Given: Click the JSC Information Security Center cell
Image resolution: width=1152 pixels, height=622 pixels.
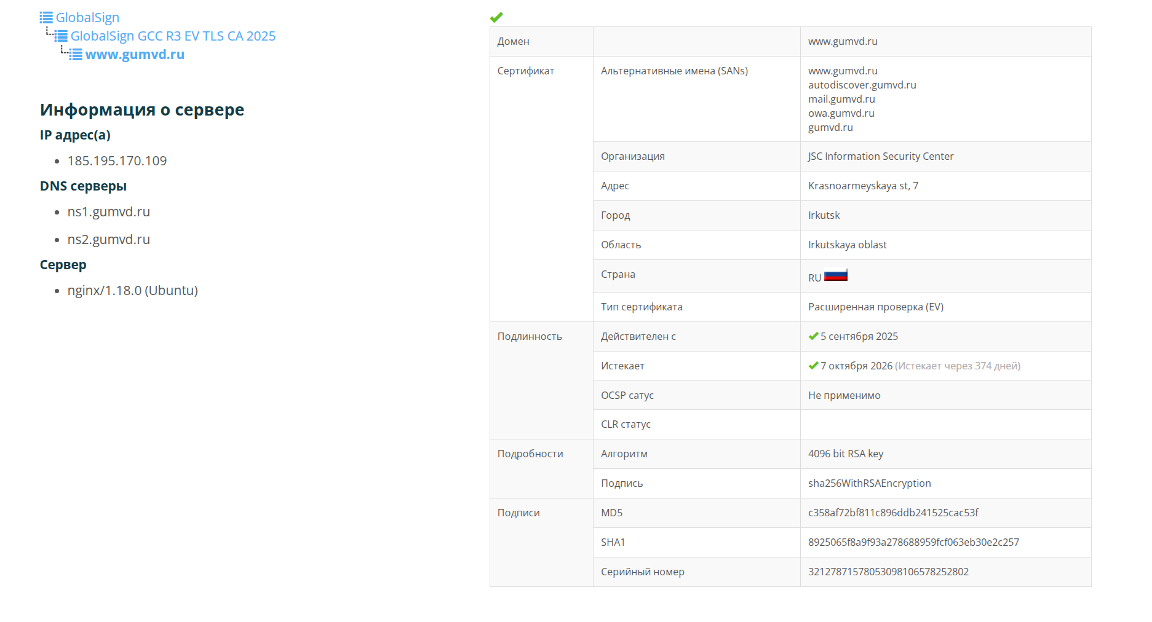Looking at the screenshot, I should tap(881, 156).
